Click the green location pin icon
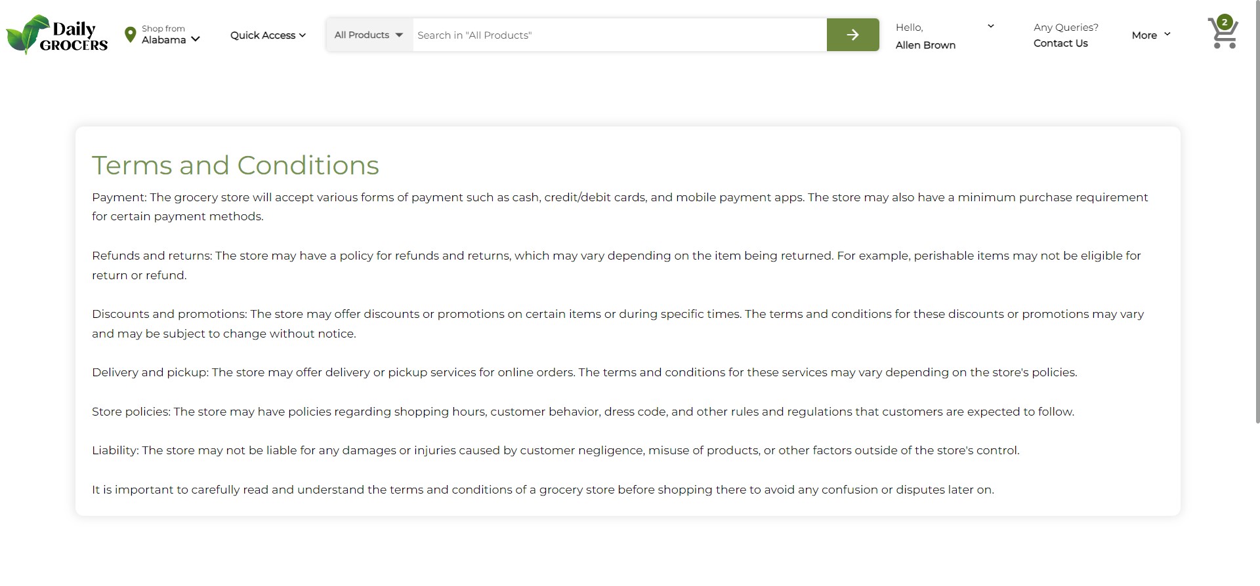Viewport: 1260px width, 586px height. 130,34
